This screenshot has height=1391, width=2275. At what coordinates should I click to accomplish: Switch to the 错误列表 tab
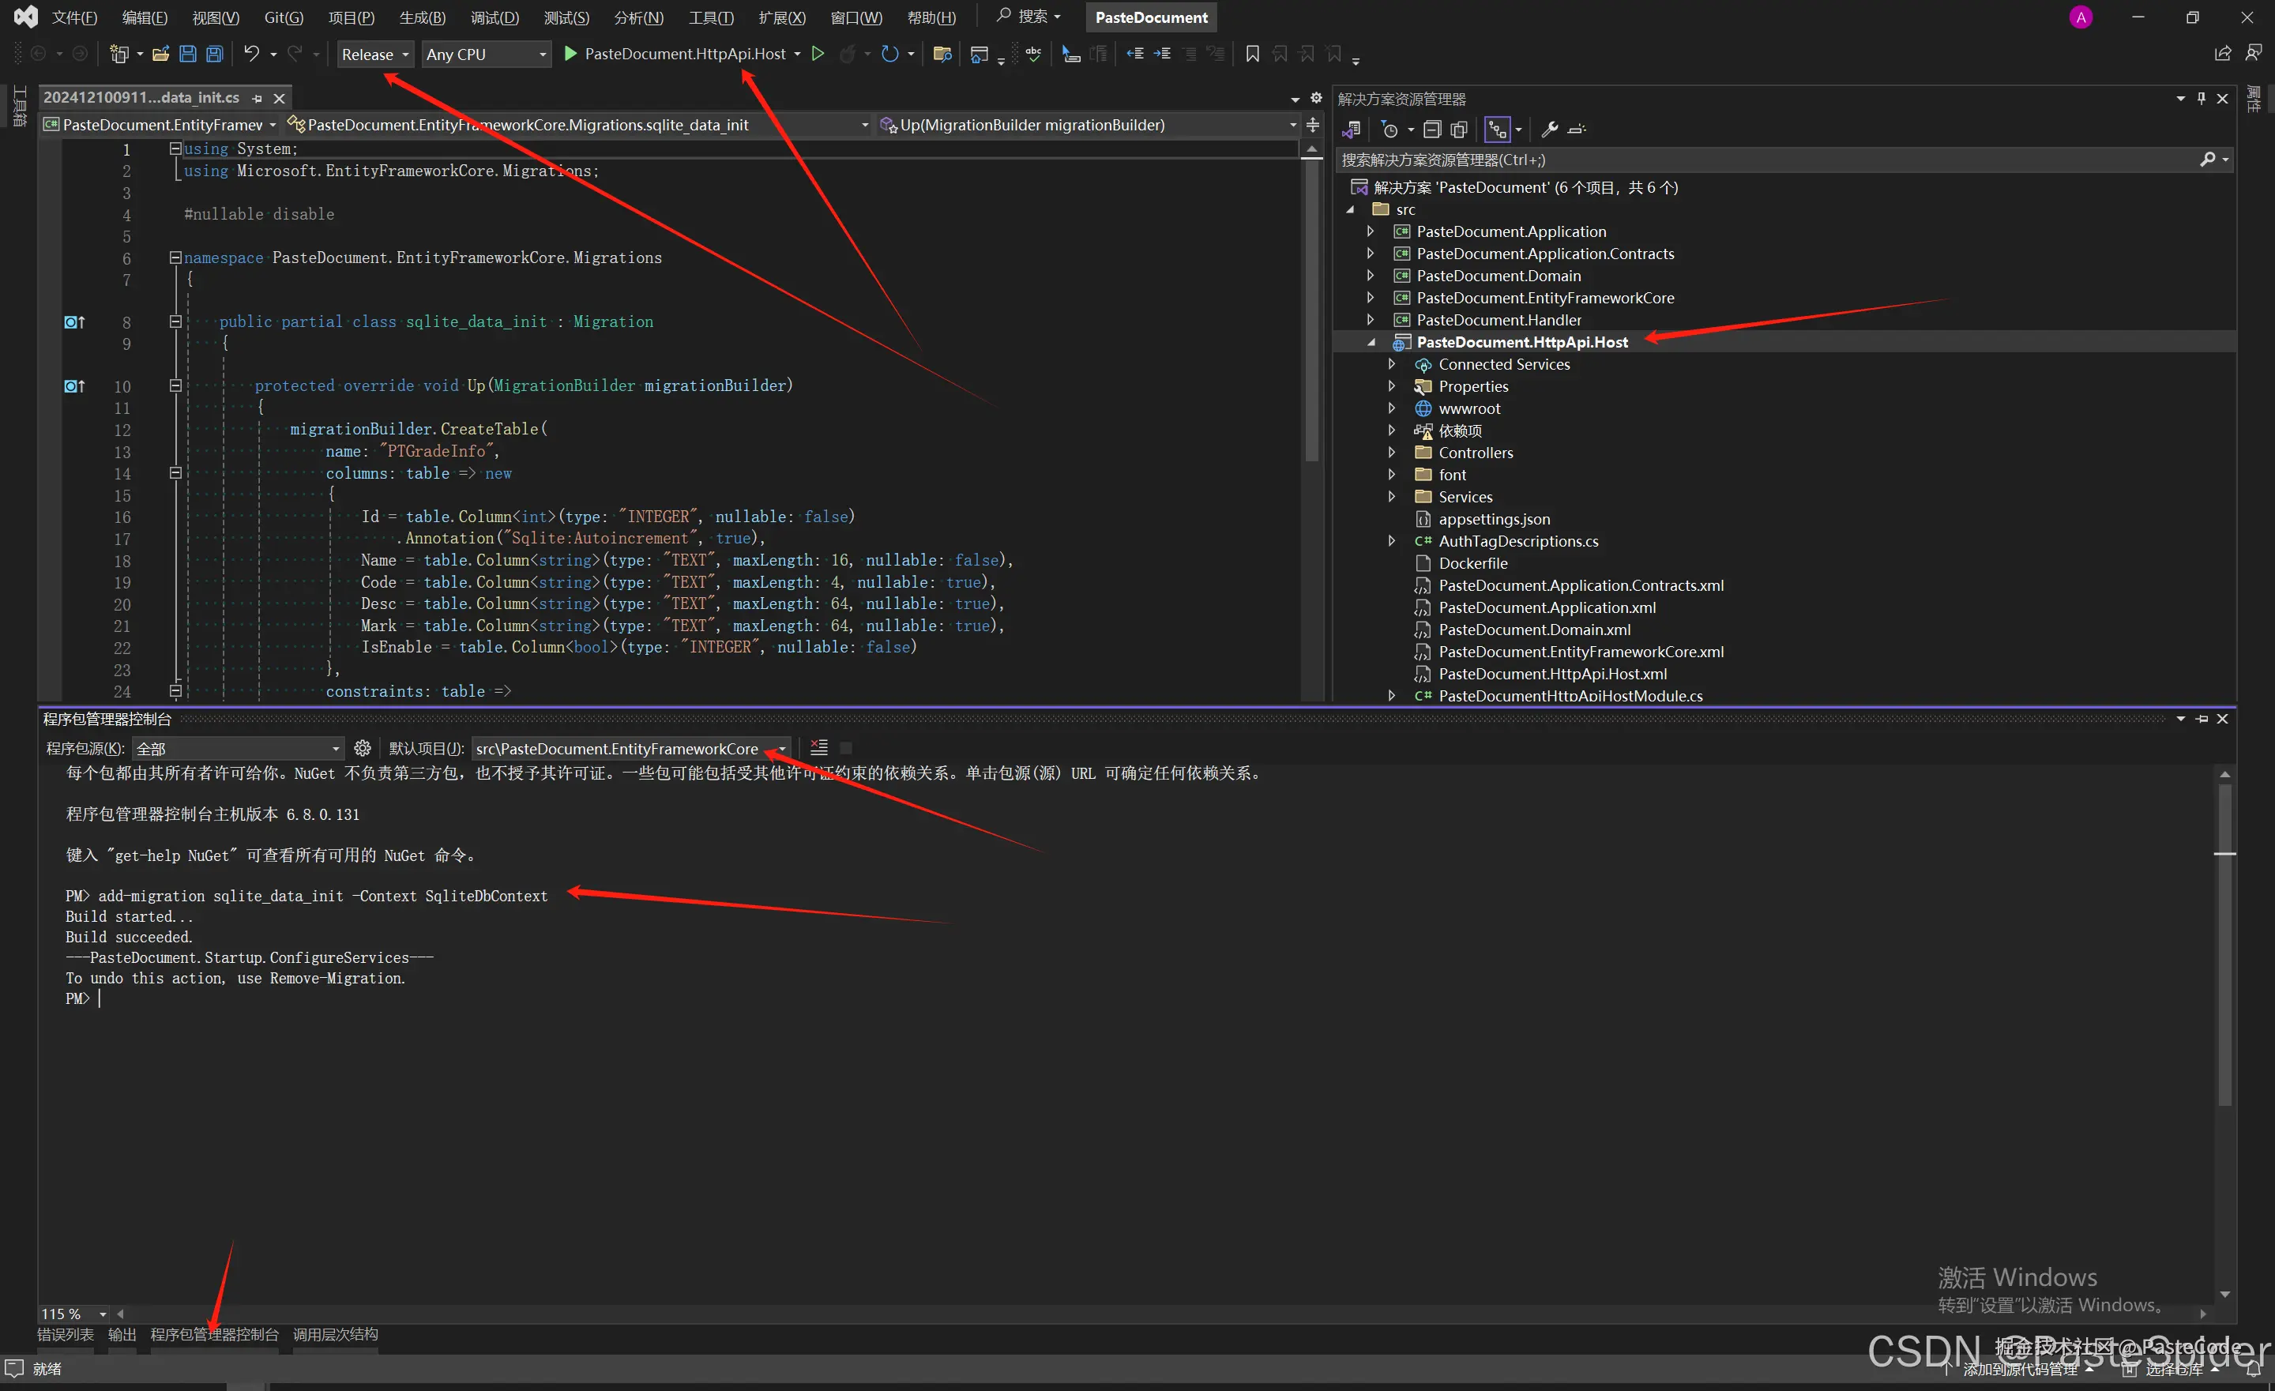(66, 1335)
